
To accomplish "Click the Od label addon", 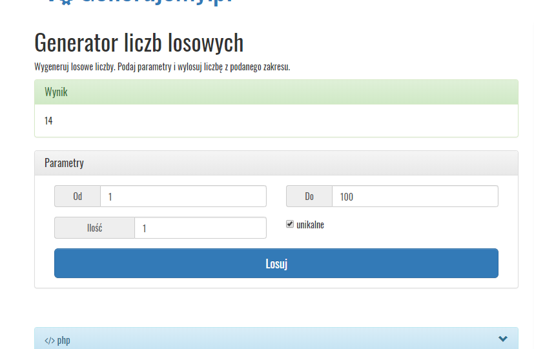I will 77,196.
